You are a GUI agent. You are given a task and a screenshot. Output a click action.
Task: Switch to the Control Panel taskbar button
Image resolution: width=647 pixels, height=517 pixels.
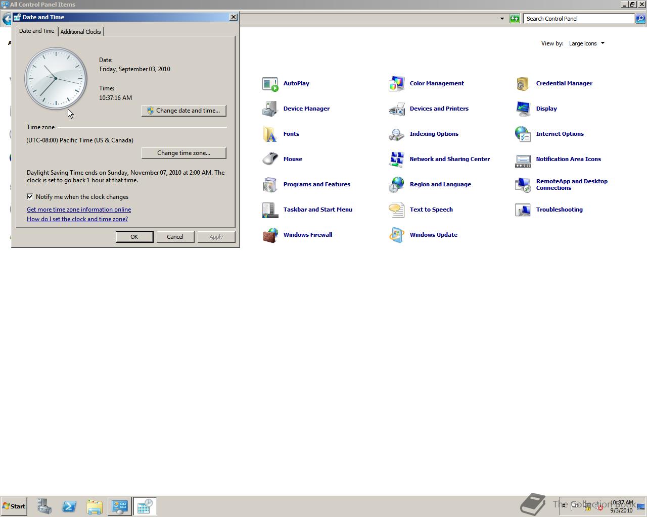[x=120, y=506]
